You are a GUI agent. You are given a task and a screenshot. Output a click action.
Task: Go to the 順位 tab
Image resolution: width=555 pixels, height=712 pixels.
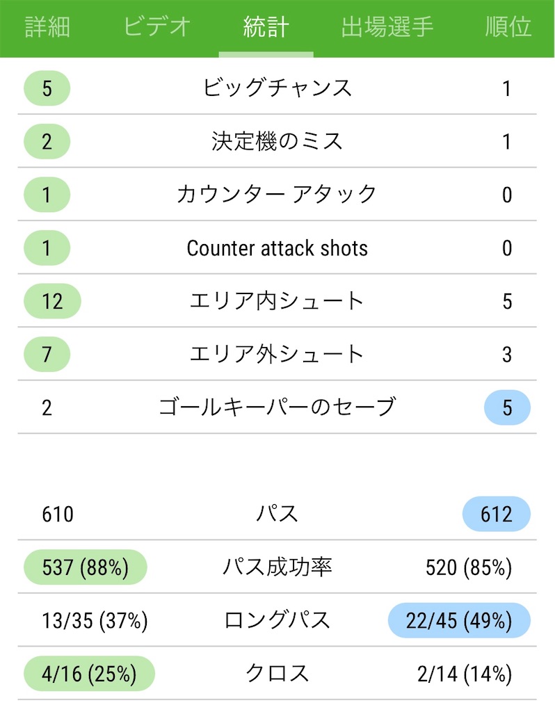(508, 27)
